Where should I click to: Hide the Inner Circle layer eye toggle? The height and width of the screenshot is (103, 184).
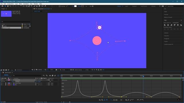click(1, 83)
